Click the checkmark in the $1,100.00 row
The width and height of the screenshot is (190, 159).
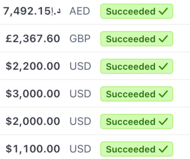pyautogui.click(x=163, y=149)
